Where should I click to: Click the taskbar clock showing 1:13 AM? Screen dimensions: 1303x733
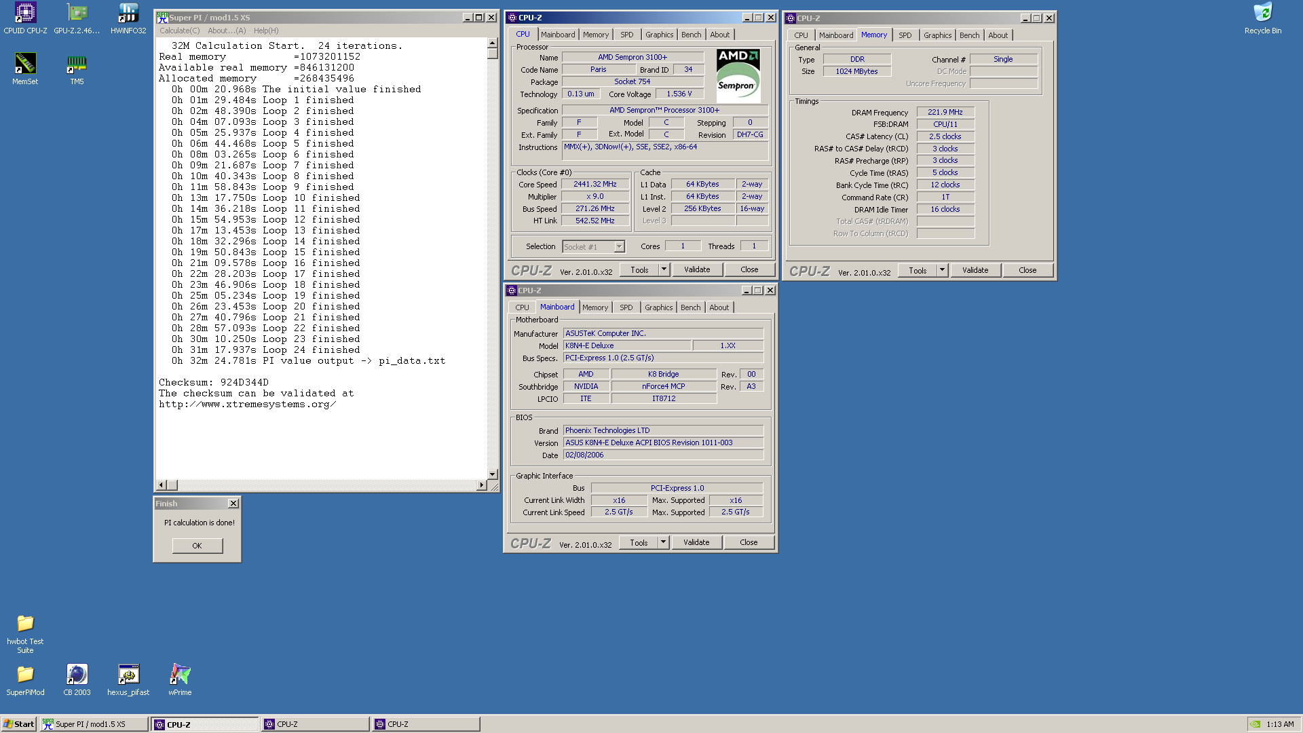tap(1280, 724)
